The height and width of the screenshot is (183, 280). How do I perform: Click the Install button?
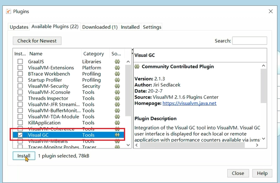[24, 156]
